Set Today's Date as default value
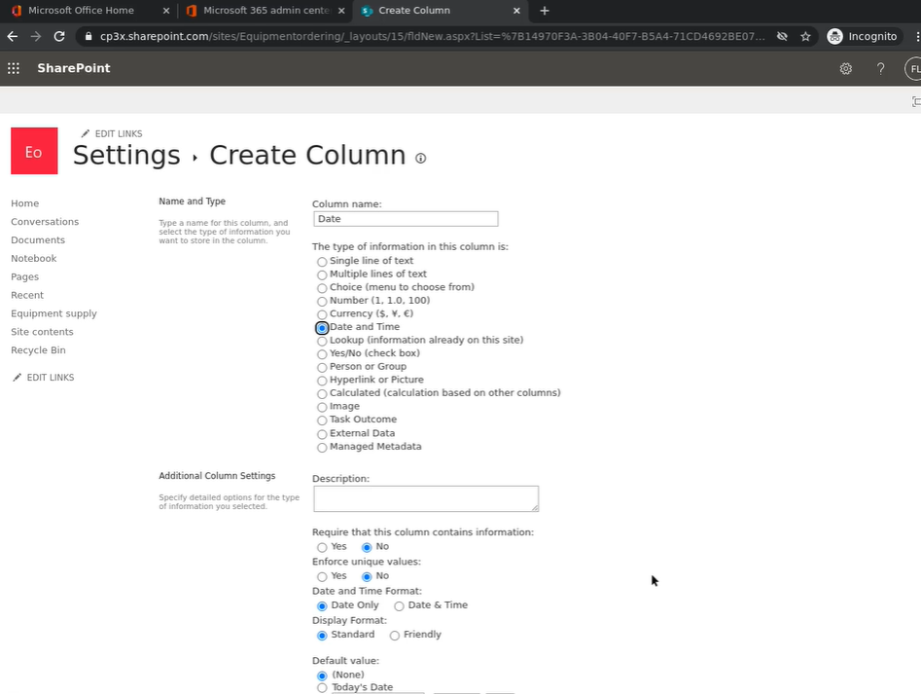Image resolution: width=921 pixels, height=694 pixels. pos(322,688)
